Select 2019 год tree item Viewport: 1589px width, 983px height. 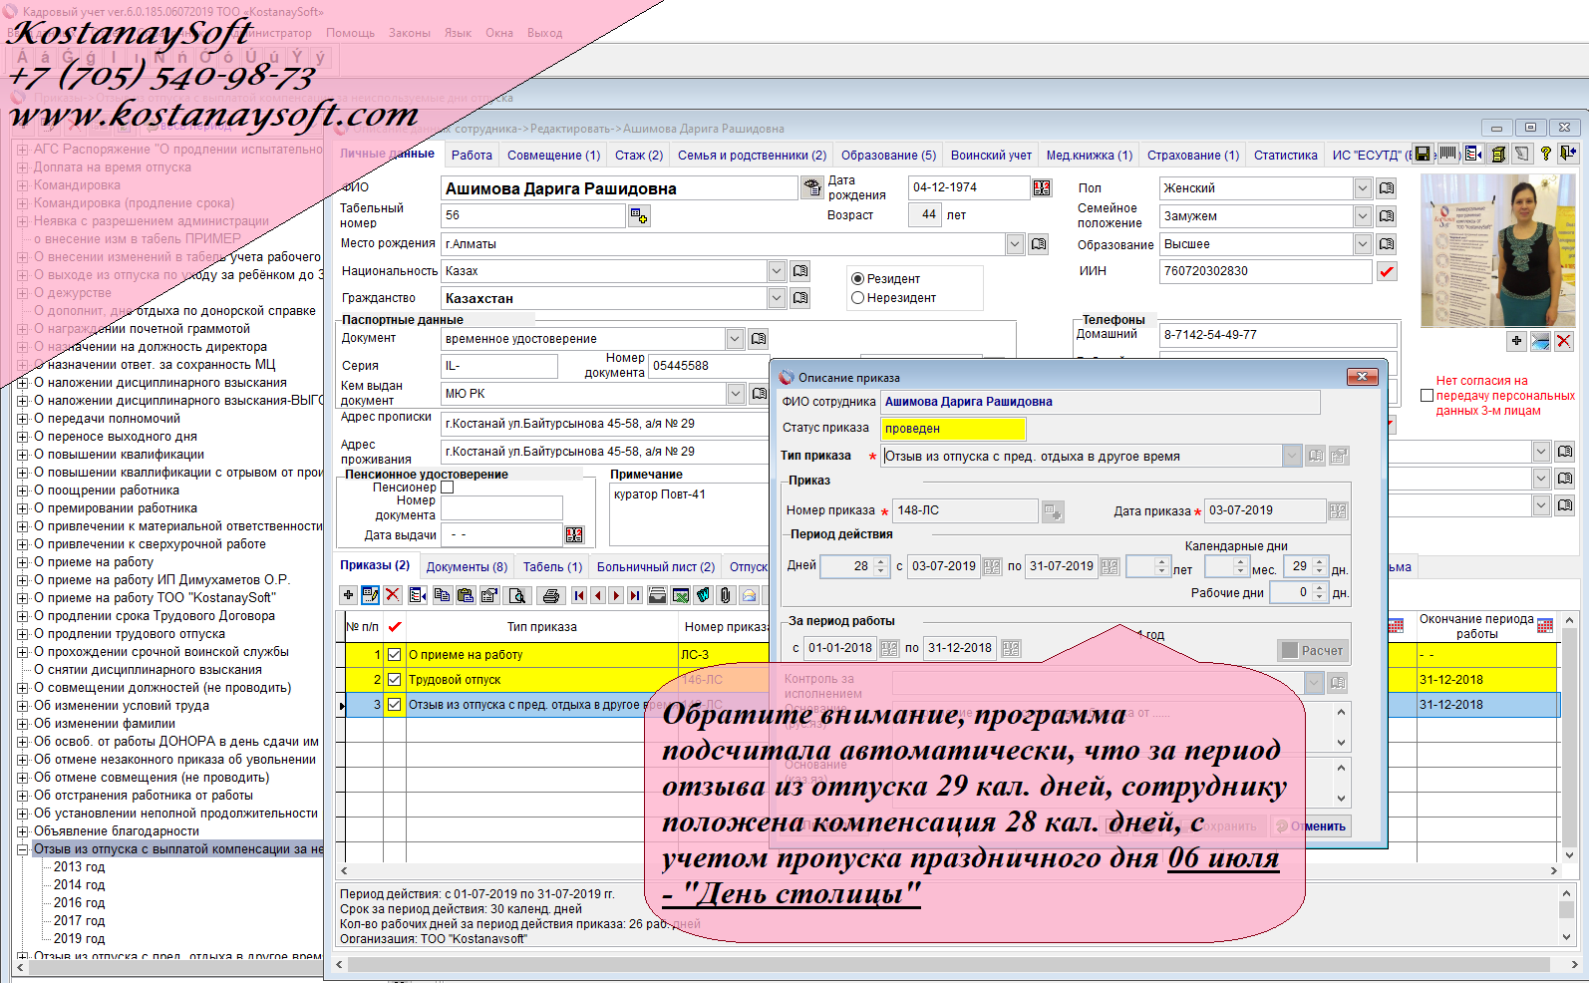point(79,938)
